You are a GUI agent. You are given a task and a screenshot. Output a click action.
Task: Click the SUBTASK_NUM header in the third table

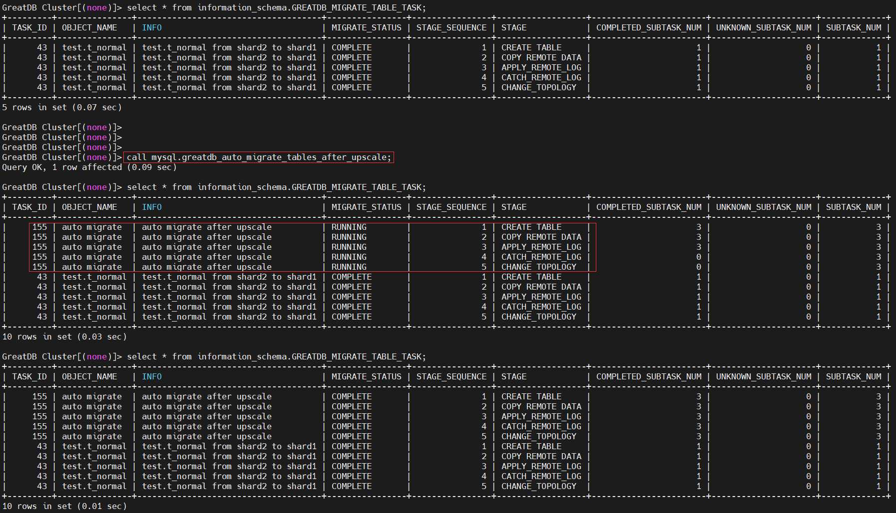tap(854, 377)
